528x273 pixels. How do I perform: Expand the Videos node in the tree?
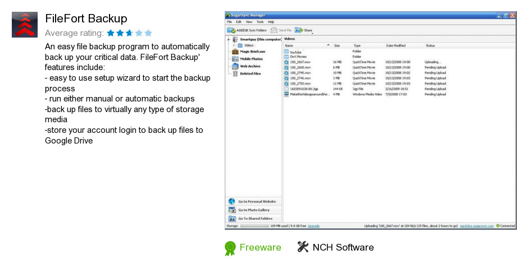point(234,45)
